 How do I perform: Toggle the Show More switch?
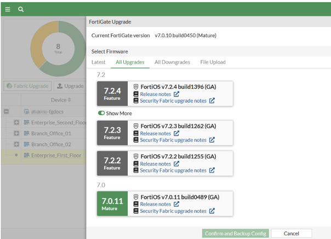(x=101, y=113)
